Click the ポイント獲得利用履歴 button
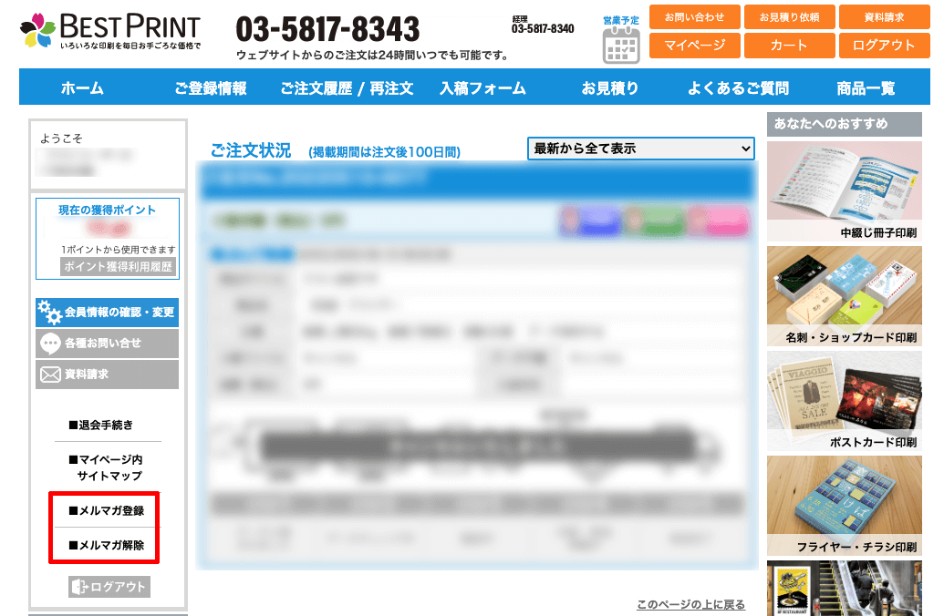 point(118,267)
